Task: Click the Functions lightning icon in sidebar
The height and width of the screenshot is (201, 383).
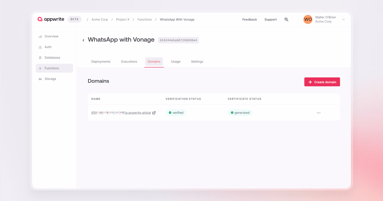Action: [40, 68]
